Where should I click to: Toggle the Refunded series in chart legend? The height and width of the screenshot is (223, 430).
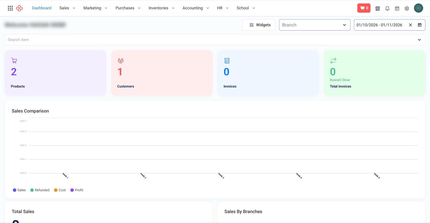40,190
